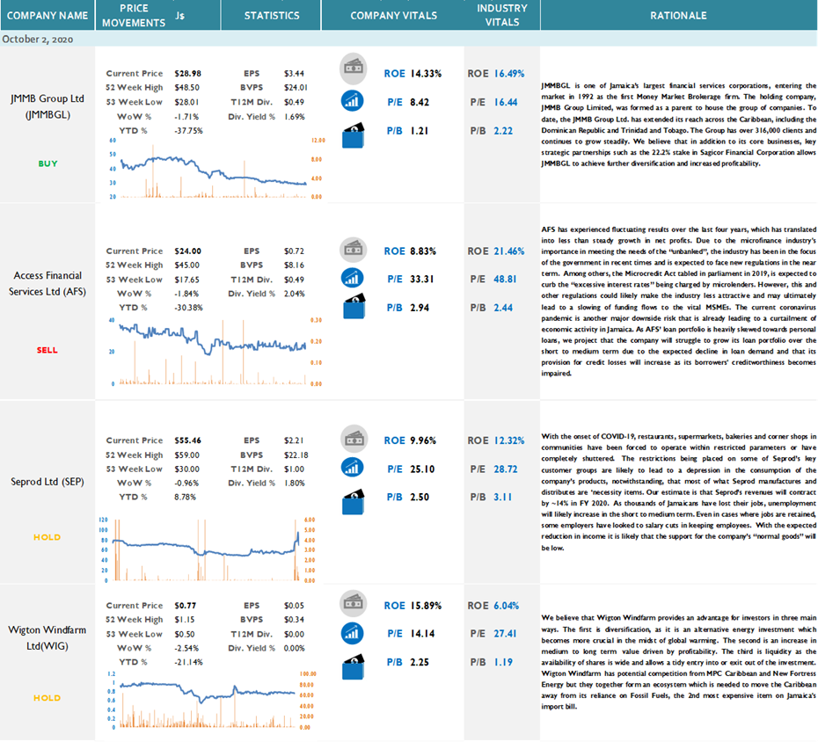This screenshot has height=742, width=818.
Task: Click Wigton company P/E 14.14
Action: tap(422, 634)
